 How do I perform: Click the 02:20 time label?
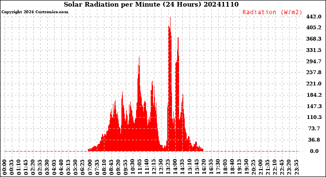click(33, 168)
